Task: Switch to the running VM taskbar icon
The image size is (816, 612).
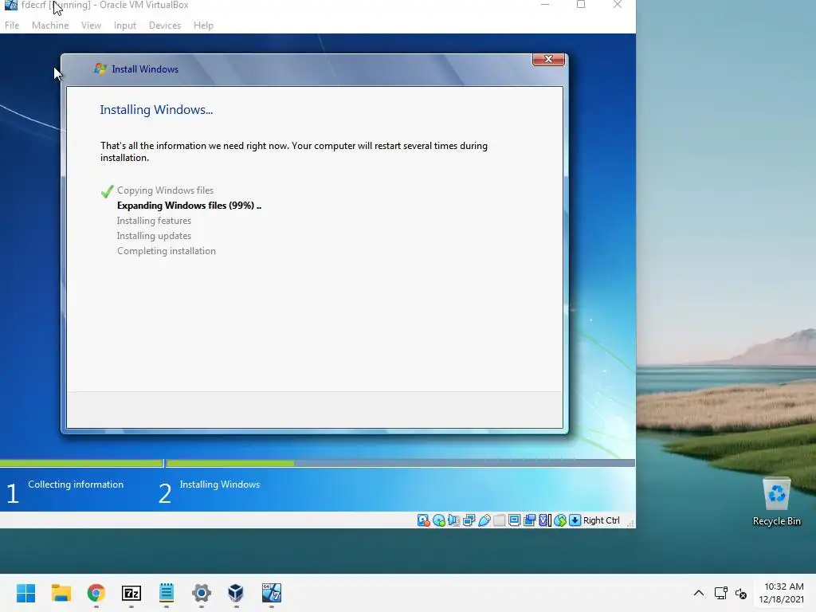Action: point(272,593)
